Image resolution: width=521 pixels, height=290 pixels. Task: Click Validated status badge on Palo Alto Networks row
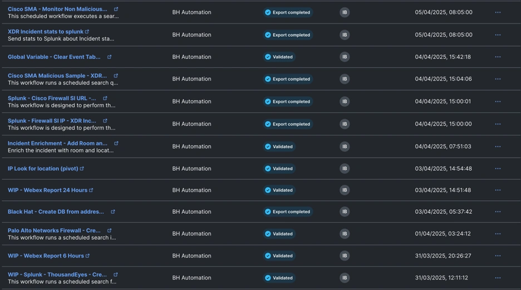tap(279, 234)
